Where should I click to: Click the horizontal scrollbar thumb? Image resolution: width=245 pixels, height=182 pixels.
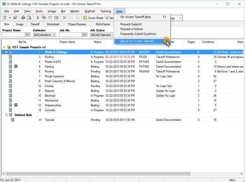pyautogui.click(x=98, y=173)
